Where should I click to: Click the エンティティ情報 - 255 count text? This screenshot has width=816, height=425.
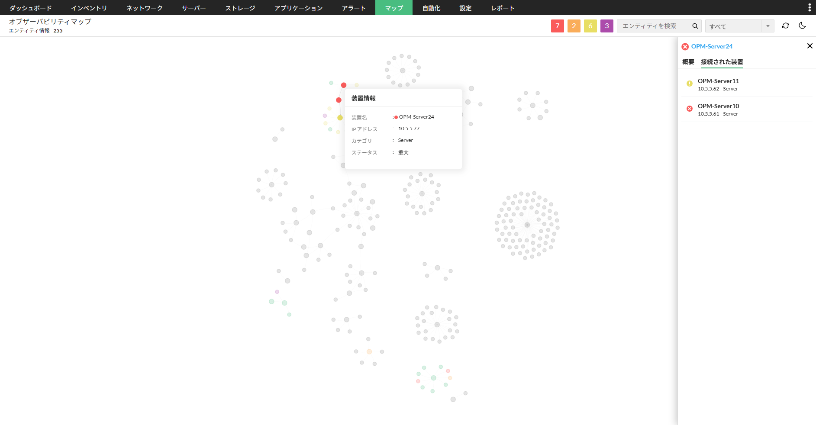35,31
